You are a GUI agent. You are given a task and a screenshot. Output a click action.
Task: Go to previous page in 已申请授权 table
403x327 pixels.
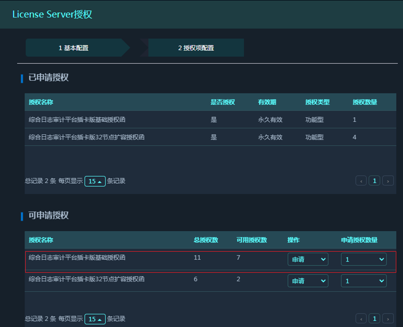(361, 181)
